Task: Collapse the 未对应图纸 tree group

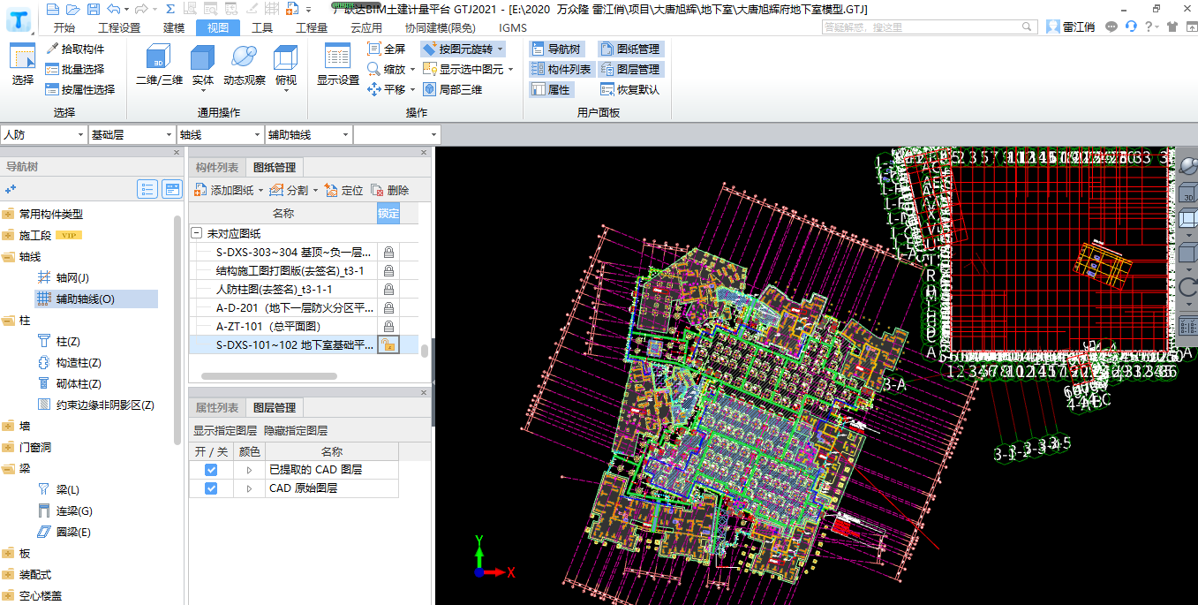Action: click(196, 233)
